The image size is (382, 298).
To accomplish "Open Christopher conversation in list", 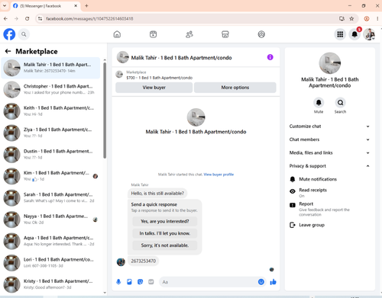I will (50, 89).
